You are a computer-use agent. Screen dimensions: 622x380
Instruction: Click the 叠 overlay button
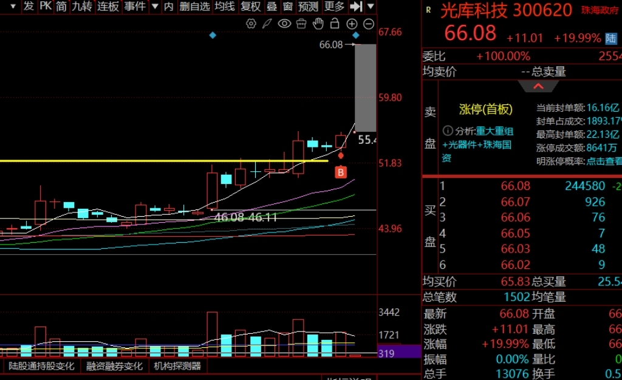[272, 6]
